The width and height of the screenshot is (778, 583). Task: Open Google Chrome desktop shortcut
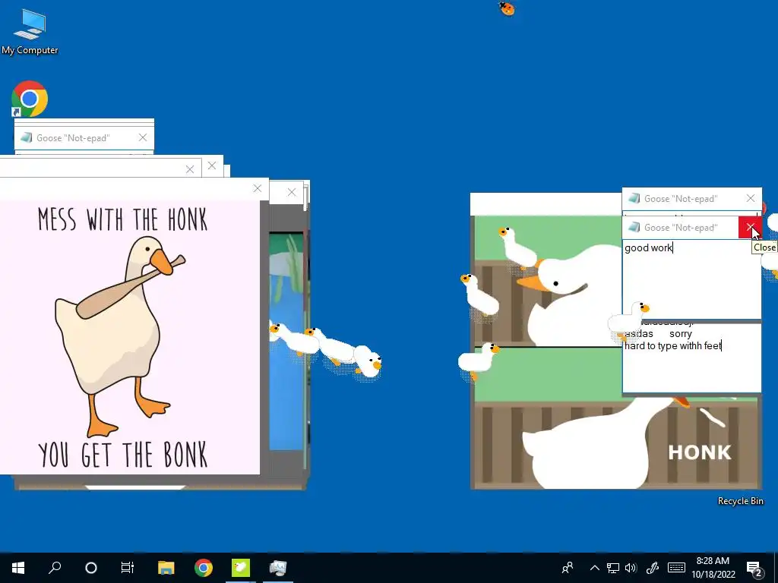click(x=30, y=99)
